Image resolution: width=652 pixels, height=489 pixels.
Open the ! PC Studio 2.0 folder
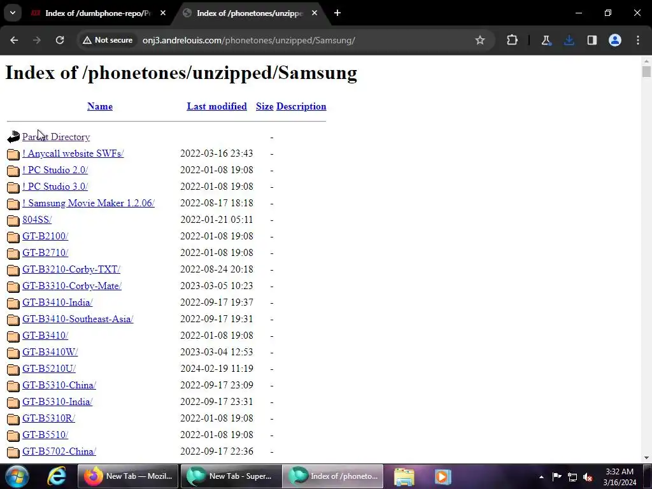[x=55, y=170]
